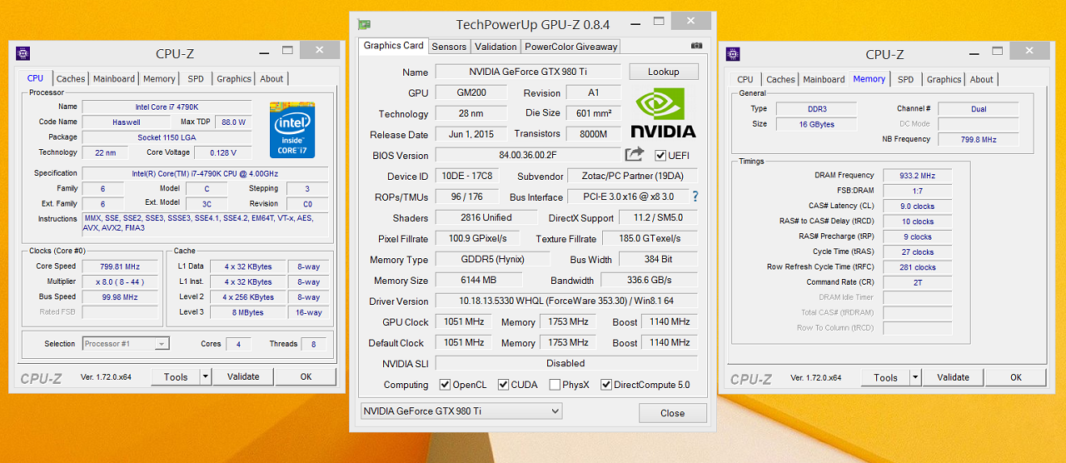
Task: Click the Subvendor Zotac/PC Partner field
Action: 632,176
